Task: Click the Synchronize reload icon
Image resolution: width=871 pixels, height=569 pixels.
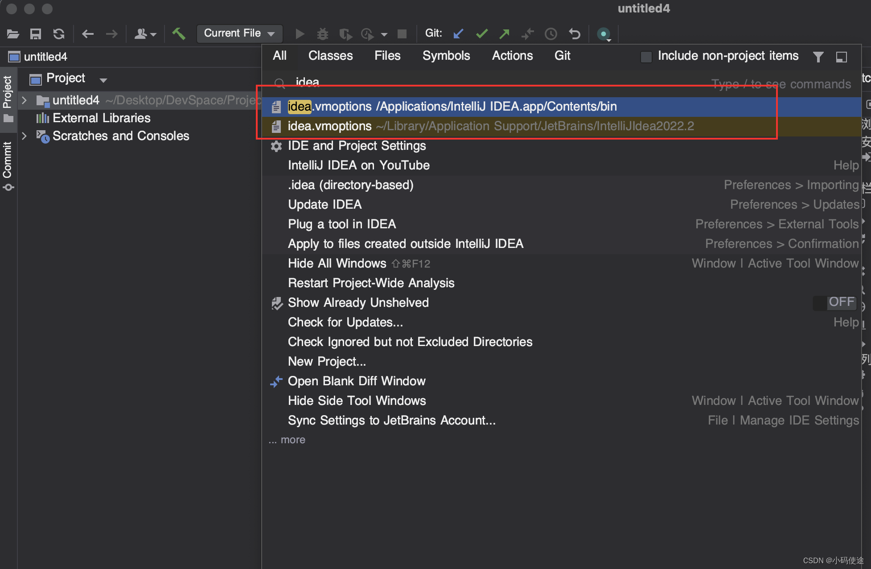Action: 58,33
